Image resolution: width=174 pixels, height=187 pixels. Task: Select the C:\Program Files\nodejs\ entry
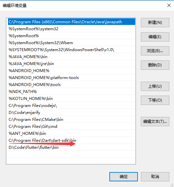pyautogui.click(x=71, y=105)
